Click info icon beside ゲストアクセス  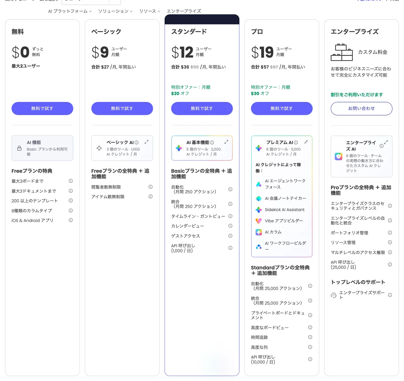click(230, 236)
